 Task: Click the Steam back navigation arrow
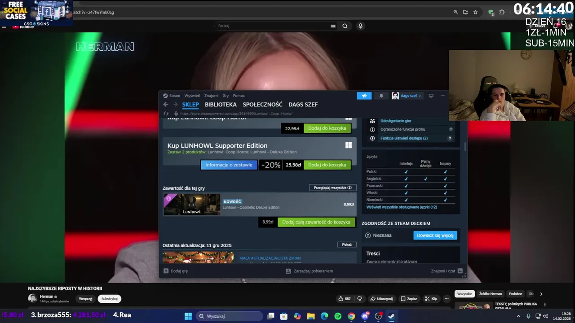point(166,105)
